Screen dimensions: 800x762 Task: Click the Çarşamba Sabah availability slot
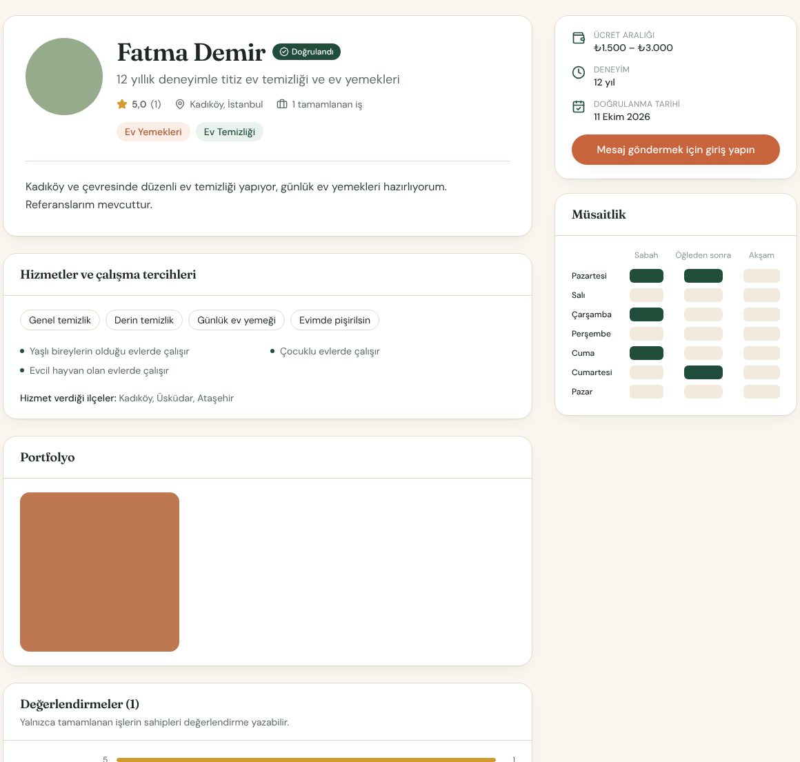click(x=646, y=314)
